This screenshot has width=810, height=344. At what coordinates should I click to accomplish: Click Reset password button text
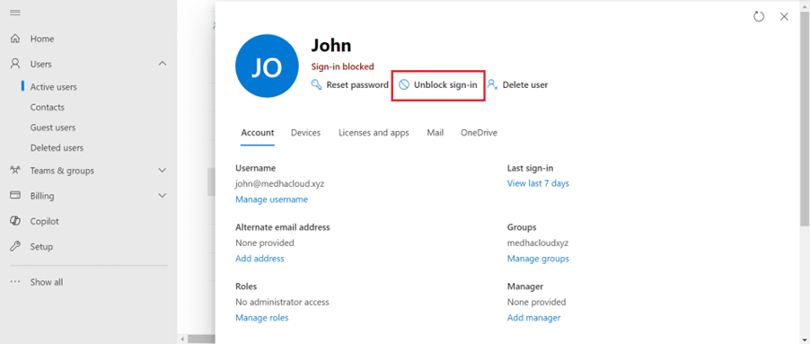(357, 84)
